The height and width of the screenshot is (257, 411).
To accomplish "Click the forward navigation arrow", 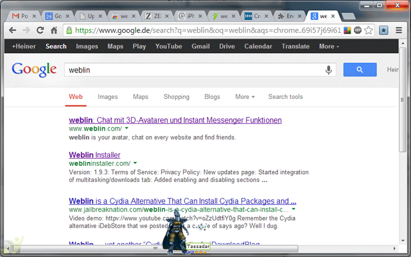I will [26, 30].
